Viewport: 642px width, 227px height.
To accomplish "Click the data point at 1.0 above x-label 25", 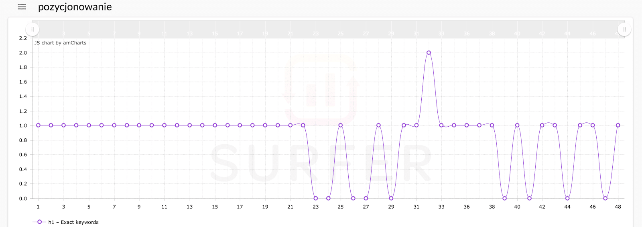I will click(341, 125).
